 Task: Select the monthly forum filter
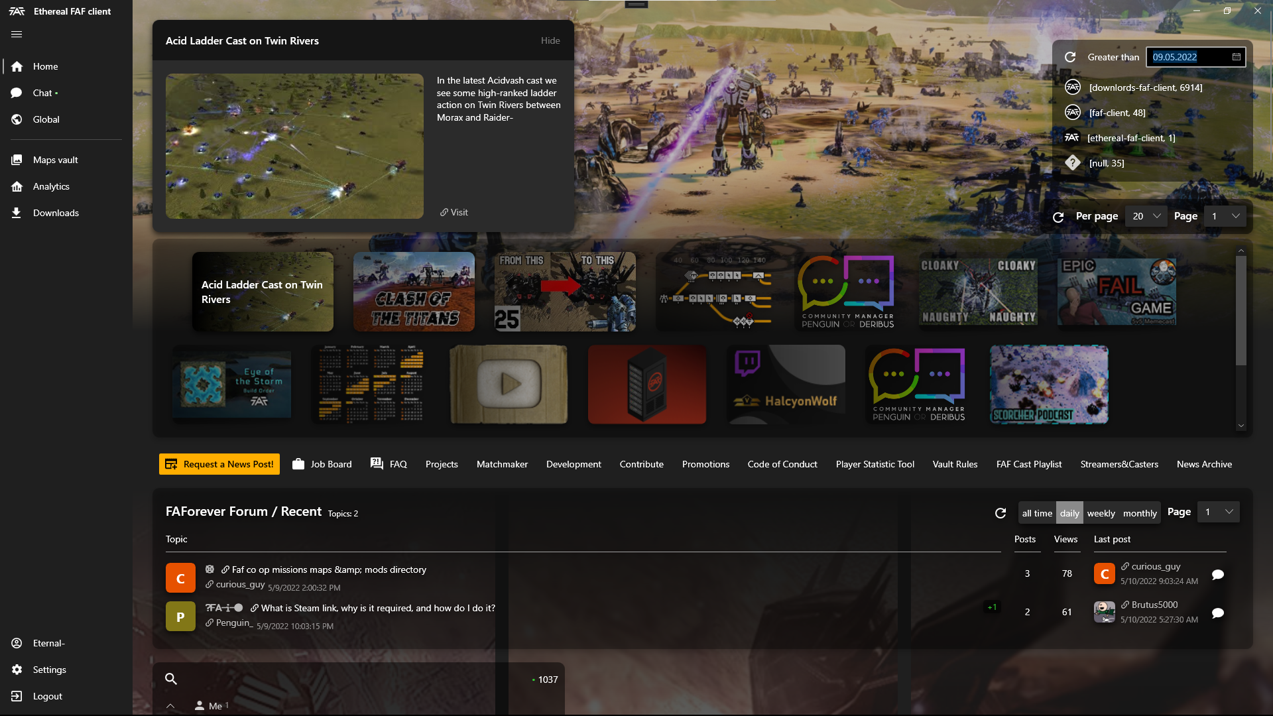click(x=1140, y=513)
